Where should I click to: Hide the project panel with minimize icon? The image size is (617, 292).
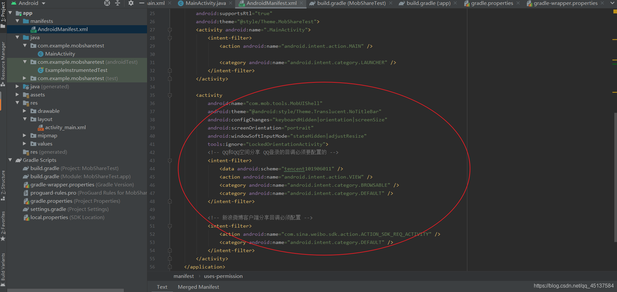[142, 3]
